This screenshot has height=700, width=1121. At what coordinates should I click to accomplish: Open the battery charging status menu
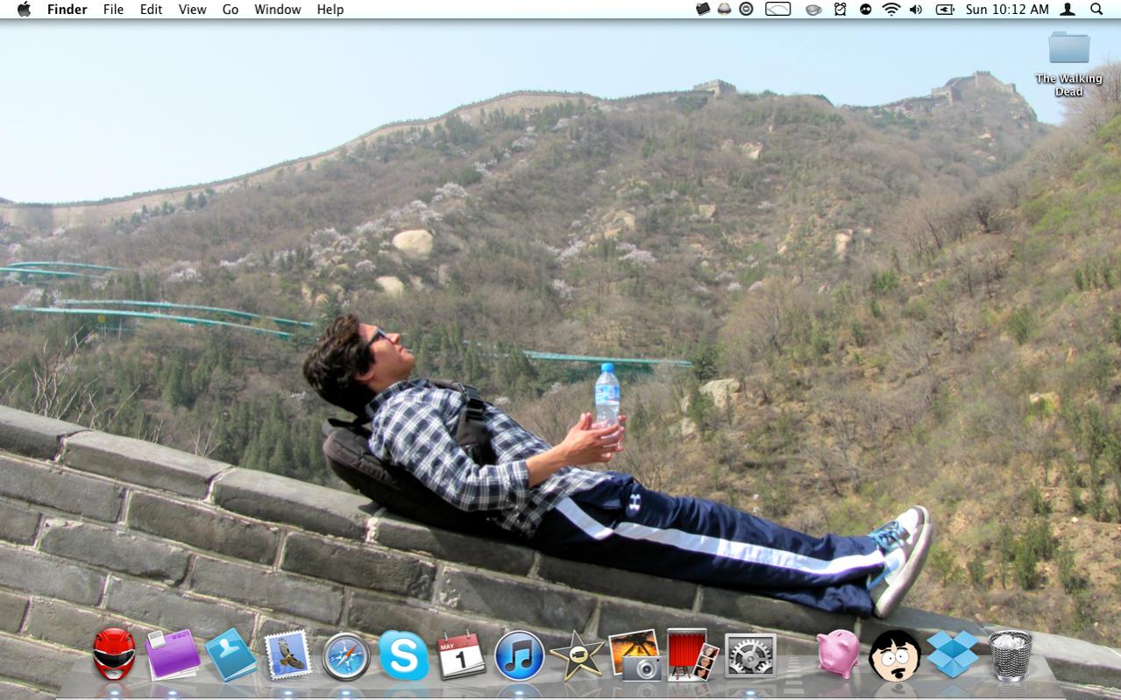(x=945, y=9)
